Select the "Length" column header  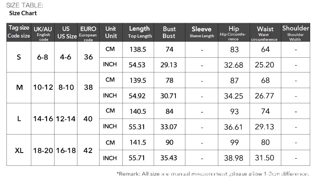pyautogui.click(x=139, y=32)
